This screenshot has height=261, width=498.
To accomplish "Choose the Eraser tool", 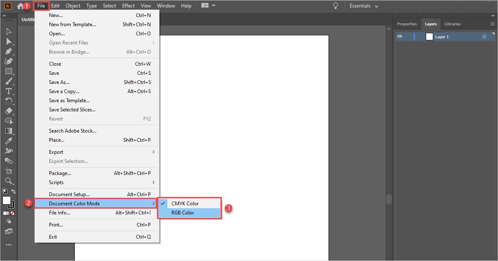I will coord(9,111).
